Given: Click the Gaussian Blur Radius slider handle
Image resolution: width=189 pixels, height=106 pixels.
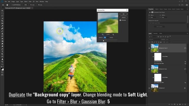Looking at the screenshot, I should pos(104,41).
